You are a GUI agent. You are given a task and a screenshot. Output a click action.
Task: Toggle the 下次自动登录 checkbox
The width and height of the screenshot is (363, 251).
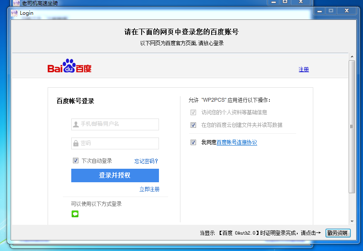[75, 160]
